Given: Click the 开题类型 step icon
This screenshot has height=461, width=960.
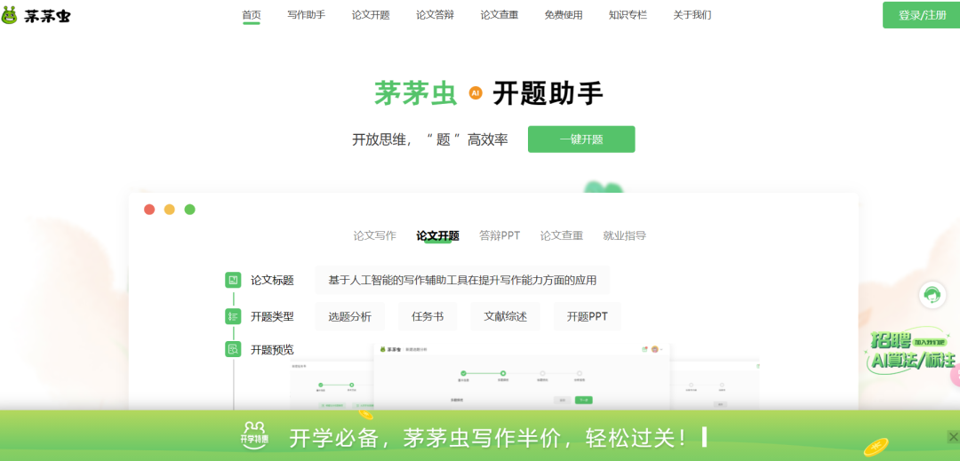Looking at the screenshot, I should tap(233, 316).
